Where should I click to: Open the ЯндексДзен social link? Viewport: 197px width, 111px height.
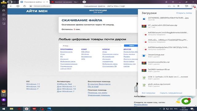coord(141,105)
